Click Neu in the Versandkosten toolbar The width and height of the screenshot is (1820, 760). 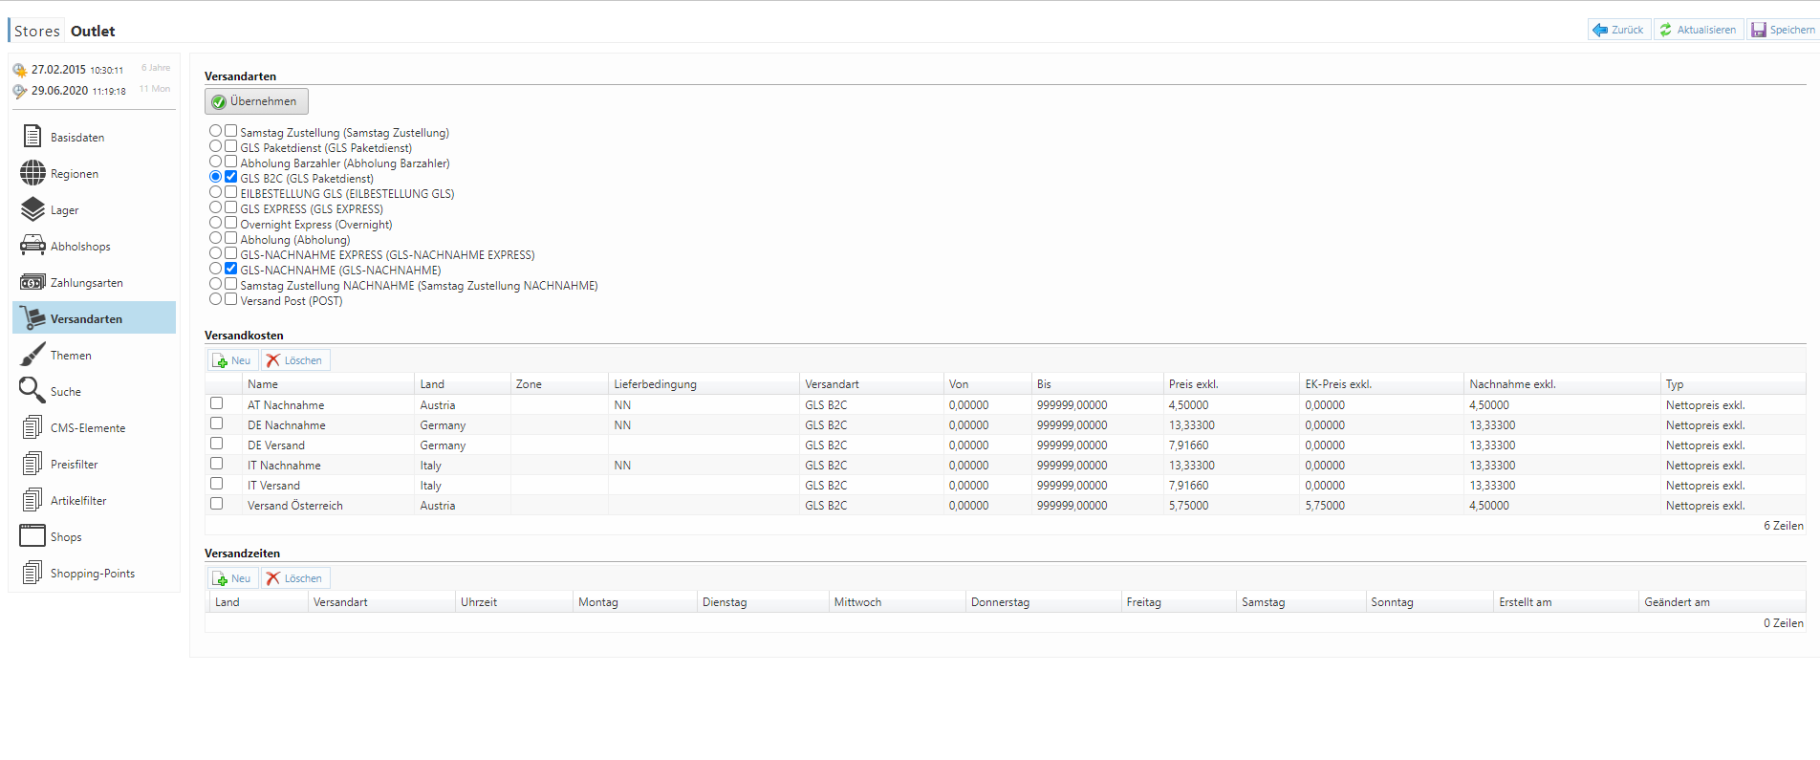(x=232, y=360)
